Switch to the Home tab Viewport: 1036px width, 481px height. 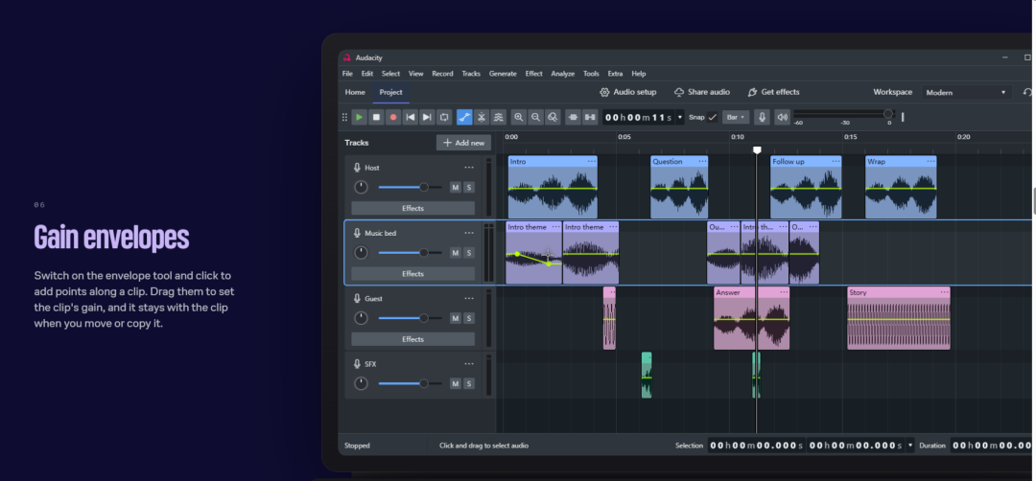(355, 92)
